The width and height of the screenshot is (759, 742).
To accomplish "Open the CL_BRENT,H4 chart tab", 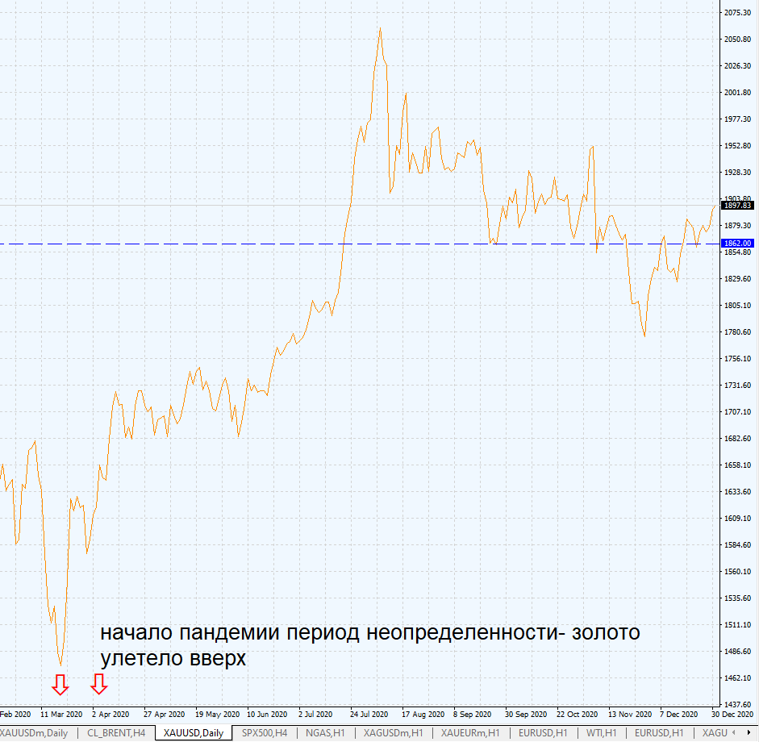I will [117, 733].
